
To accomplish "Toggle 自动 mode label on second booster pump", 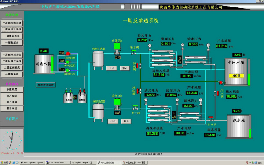I will click(x=62, y=61).
